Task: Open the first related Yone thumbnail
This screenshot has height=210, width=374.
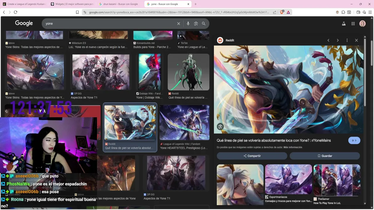Action: (240, 185)
